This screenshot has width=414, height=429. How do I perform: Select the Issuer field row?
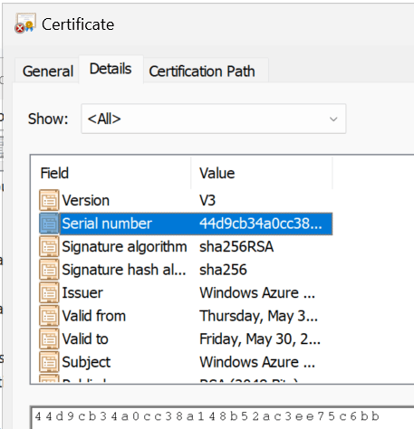click(186, 293)
